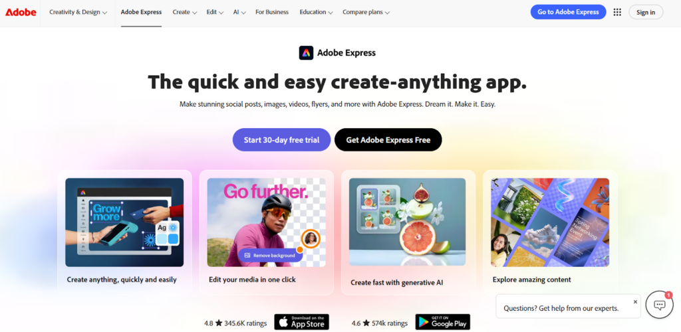Click the star beside 345.6K ratings
The image size is (681, 332).
(219, 323)
